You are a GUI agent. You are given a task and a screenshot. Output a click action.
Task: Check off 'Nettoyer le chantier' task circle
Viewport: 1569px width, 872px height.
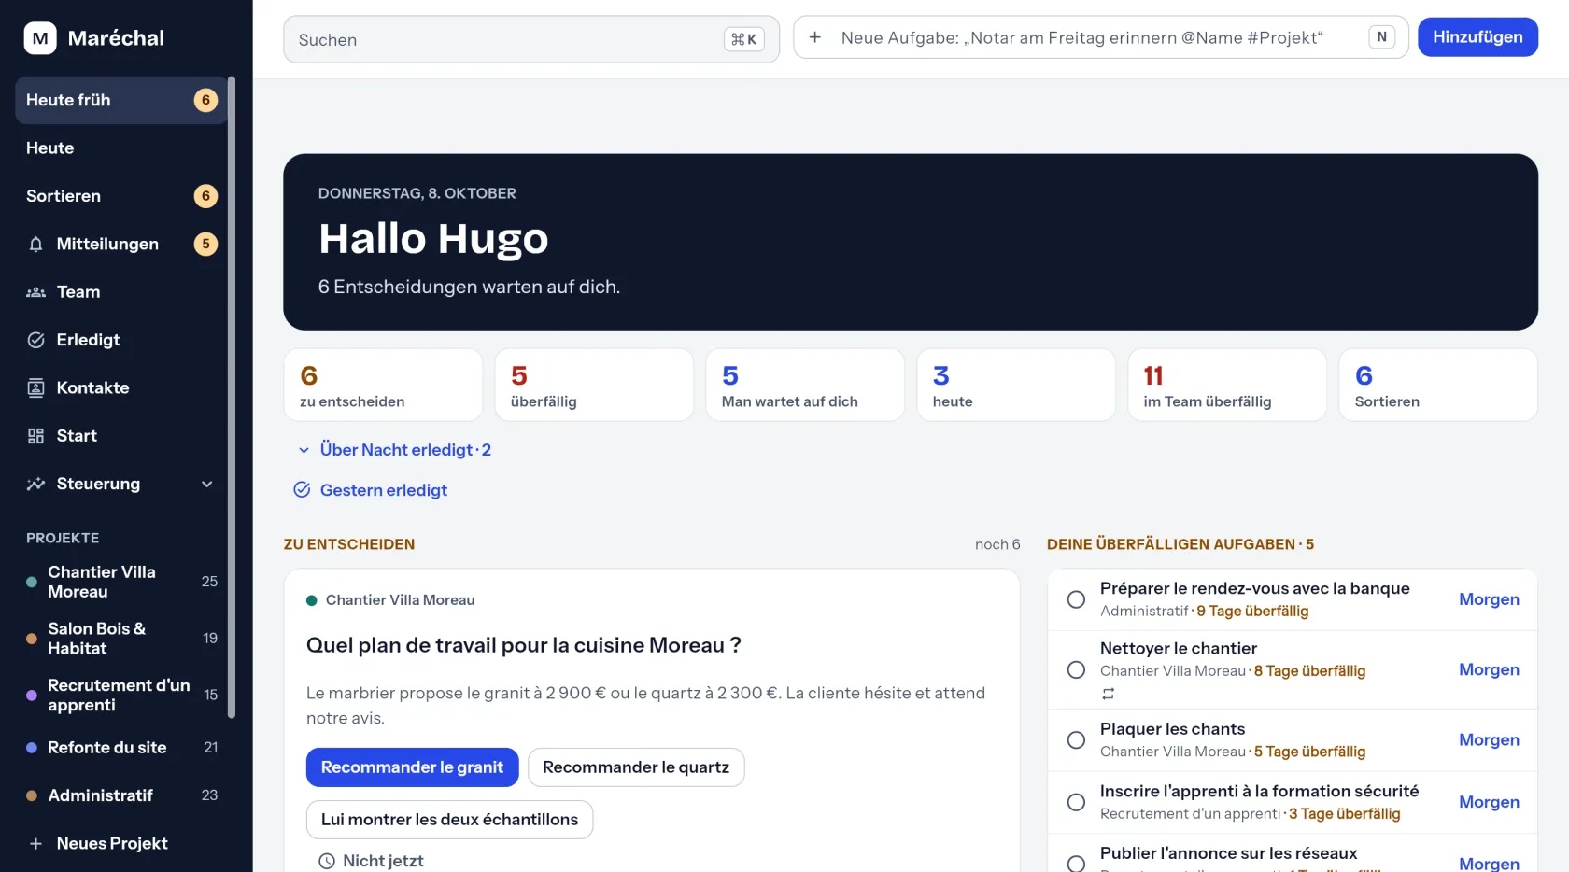1076,670
